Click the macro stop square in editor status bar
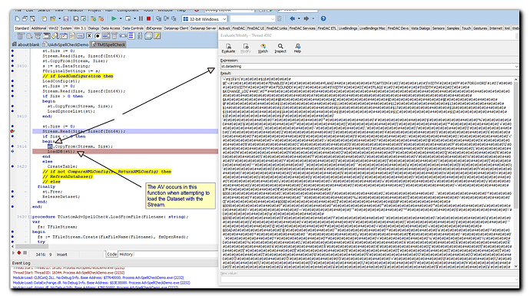The width and height of the screenshot is (530, 299). [x=25, y=252]
